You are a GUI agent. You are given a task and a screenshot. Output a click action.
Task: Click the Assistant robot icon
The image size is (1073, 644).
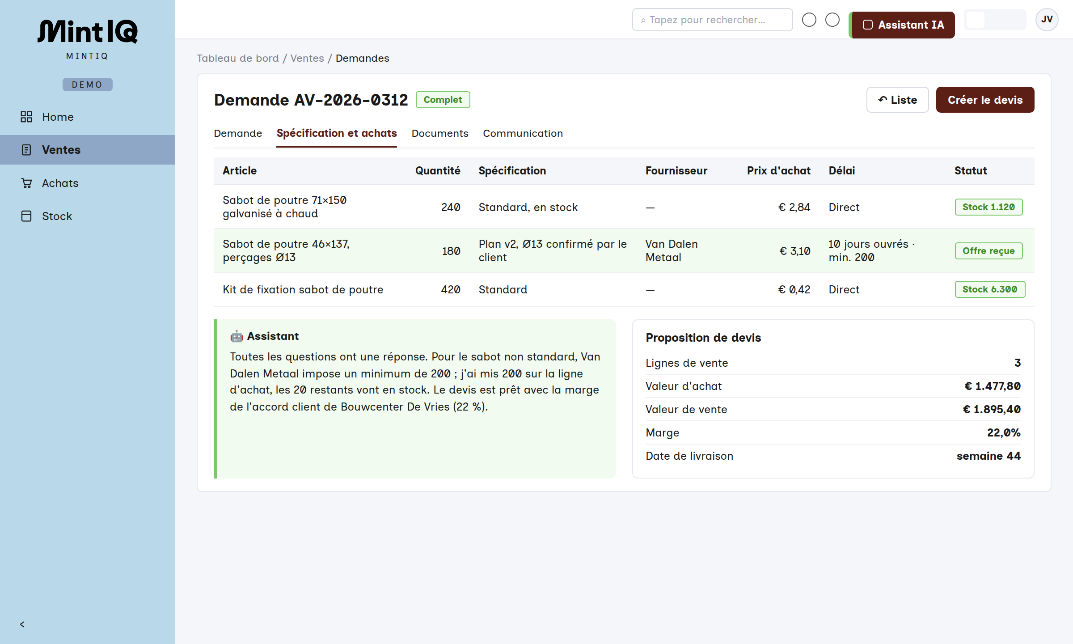coord(237,336)
